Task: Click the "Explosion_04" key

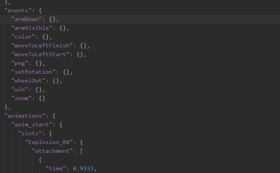Action: pyautogui.click(x=49, y=142)
